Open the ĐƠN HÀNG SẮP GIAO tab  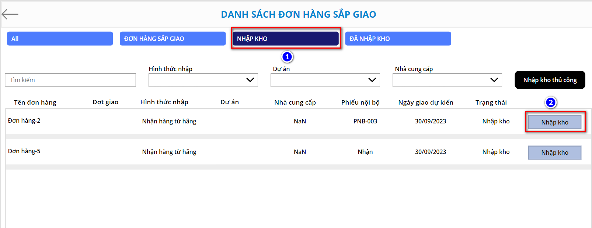173,39
